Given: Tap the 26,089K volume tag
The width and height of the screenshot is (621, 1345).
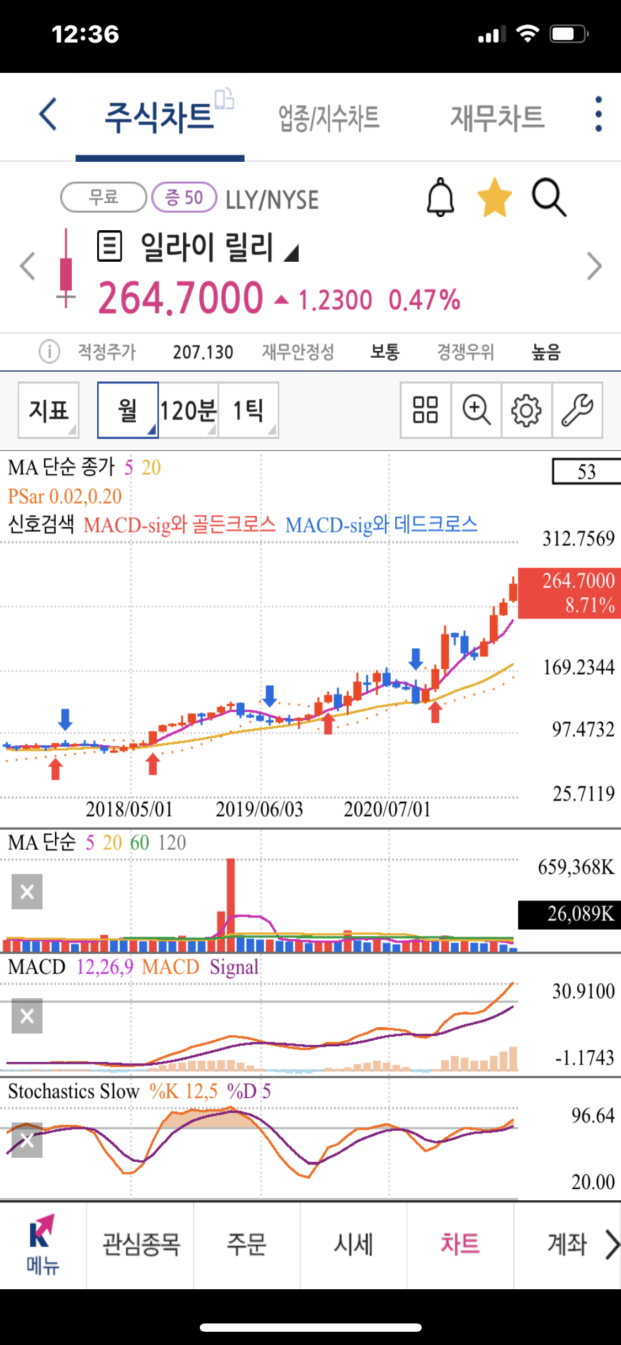Looking at the screenshot, I should tap(570, 914).
